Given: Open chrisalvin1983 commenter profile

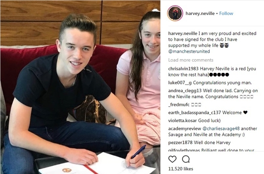Looking at the screenshot, I should point(184,69).
